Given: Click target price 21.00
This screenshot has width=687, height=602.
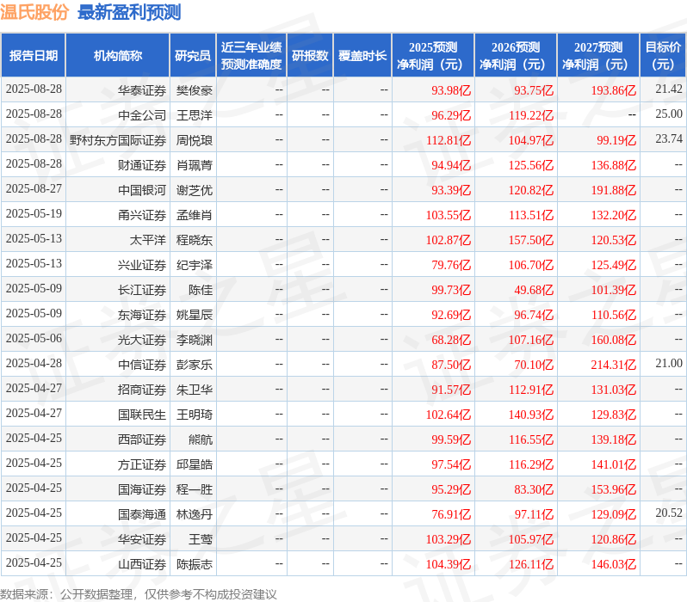Looking at the screenshot, I should (x=669, y=364).
